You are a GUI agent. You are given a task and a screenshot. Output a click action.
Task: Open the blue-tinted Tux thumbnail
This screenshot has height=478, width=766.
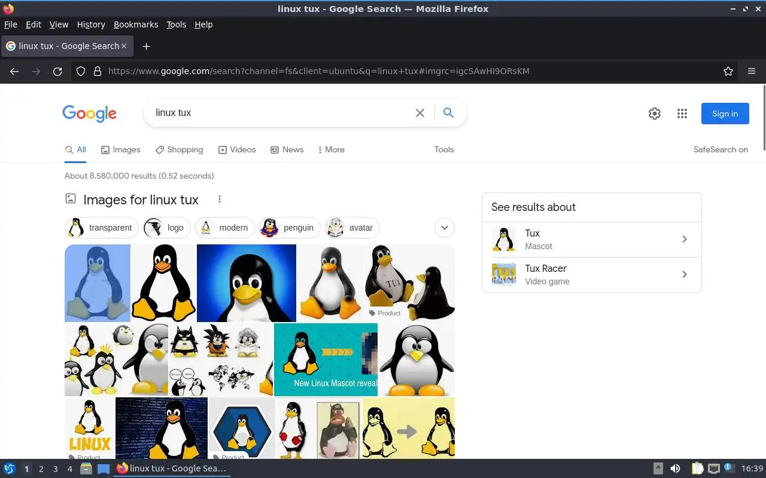pos(98,283)
